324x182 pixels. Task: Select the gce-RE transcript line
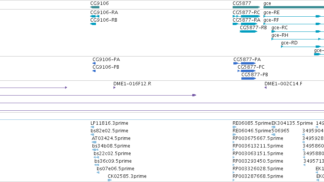coord(294,16)
